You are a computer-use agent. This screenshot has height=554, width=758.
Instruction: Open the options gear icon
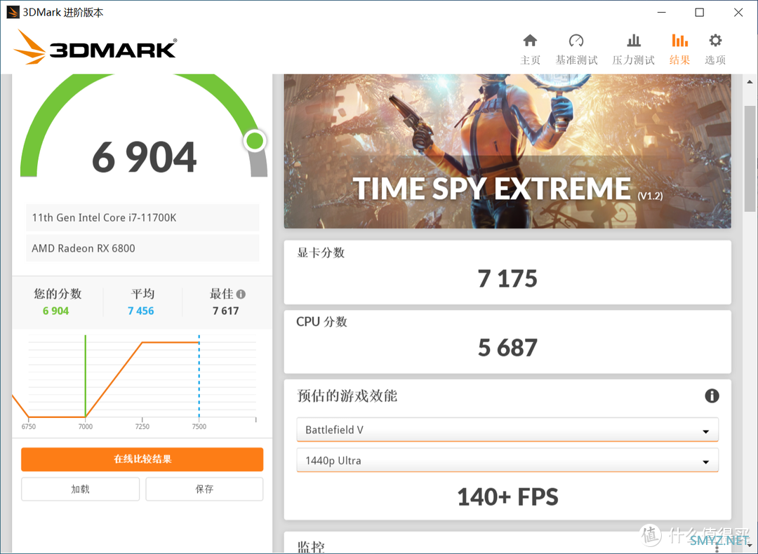click(x=715, y=40)
